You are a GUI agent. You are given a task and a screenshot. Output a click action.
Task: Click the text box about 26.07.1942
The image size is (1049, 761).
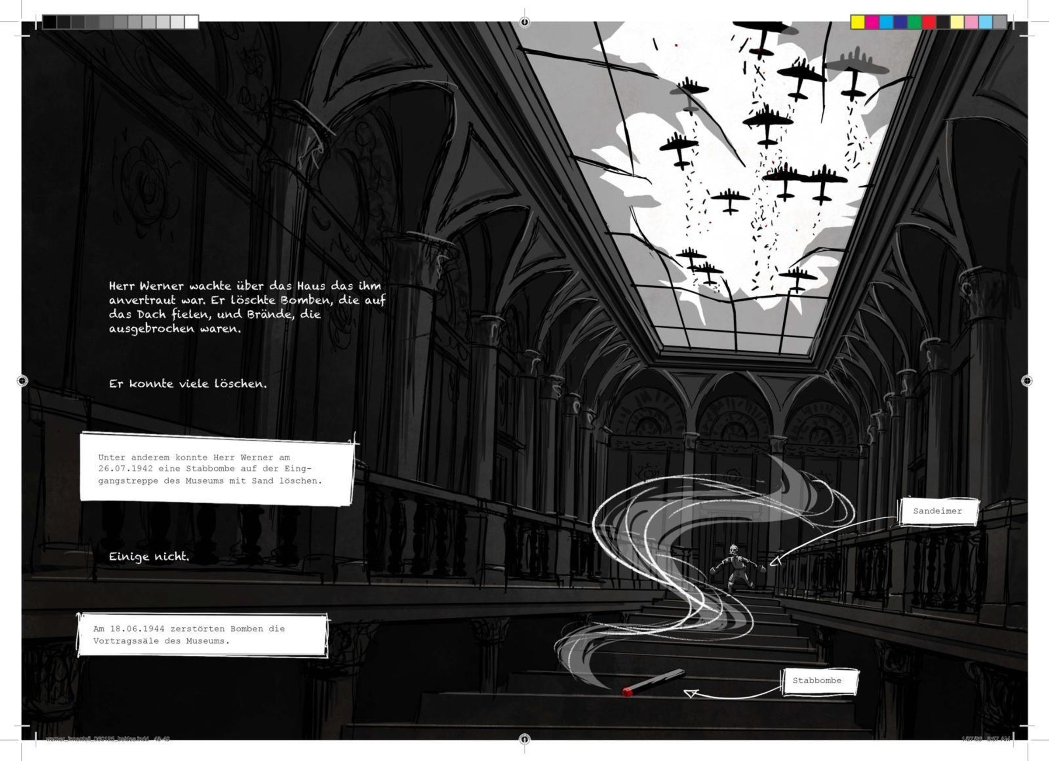coord(216,469)
